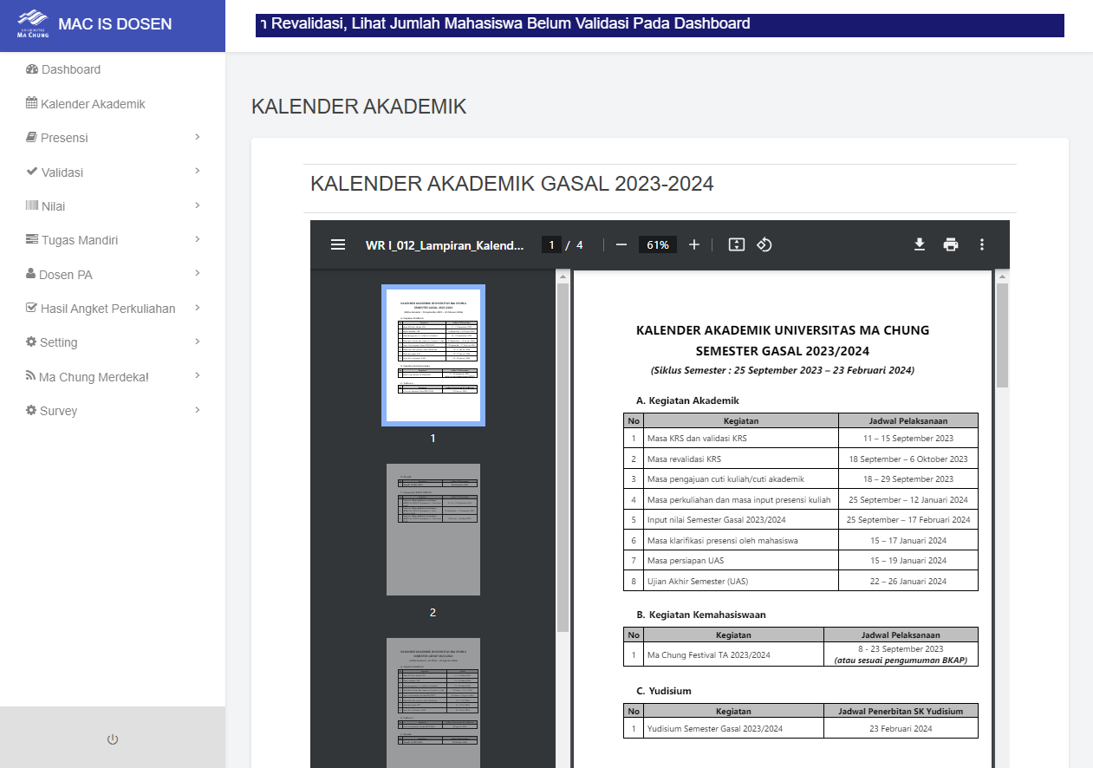Select page 2 thumbnail
This screenshot has width=1093, height=768.
click(x=433, y=530)
